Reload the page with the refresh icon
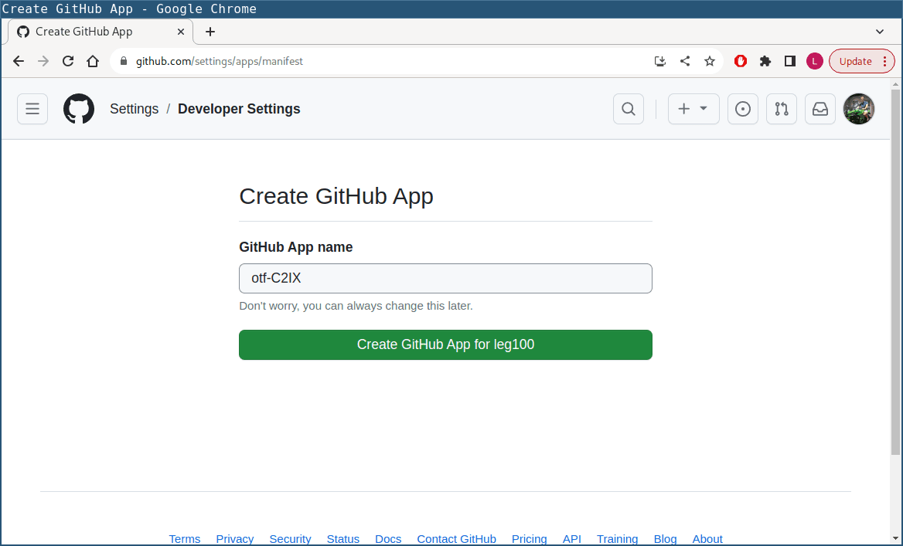Screen dimensions: 903x546 tap(68, 61)
